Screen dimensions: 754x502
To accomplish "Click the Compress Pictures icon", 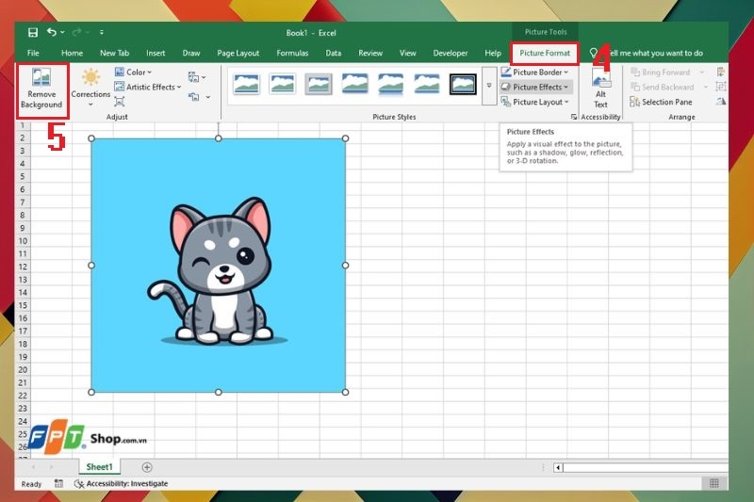I will (120, 102).
